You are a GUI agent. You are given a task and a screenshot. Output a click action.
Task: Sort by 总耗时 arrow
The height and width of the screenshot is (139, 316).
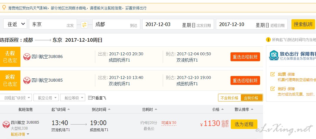tap(156, 109)
